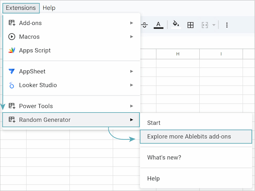Click the Apps Script colorful icon
255x191 pixels.
point(12,51)
